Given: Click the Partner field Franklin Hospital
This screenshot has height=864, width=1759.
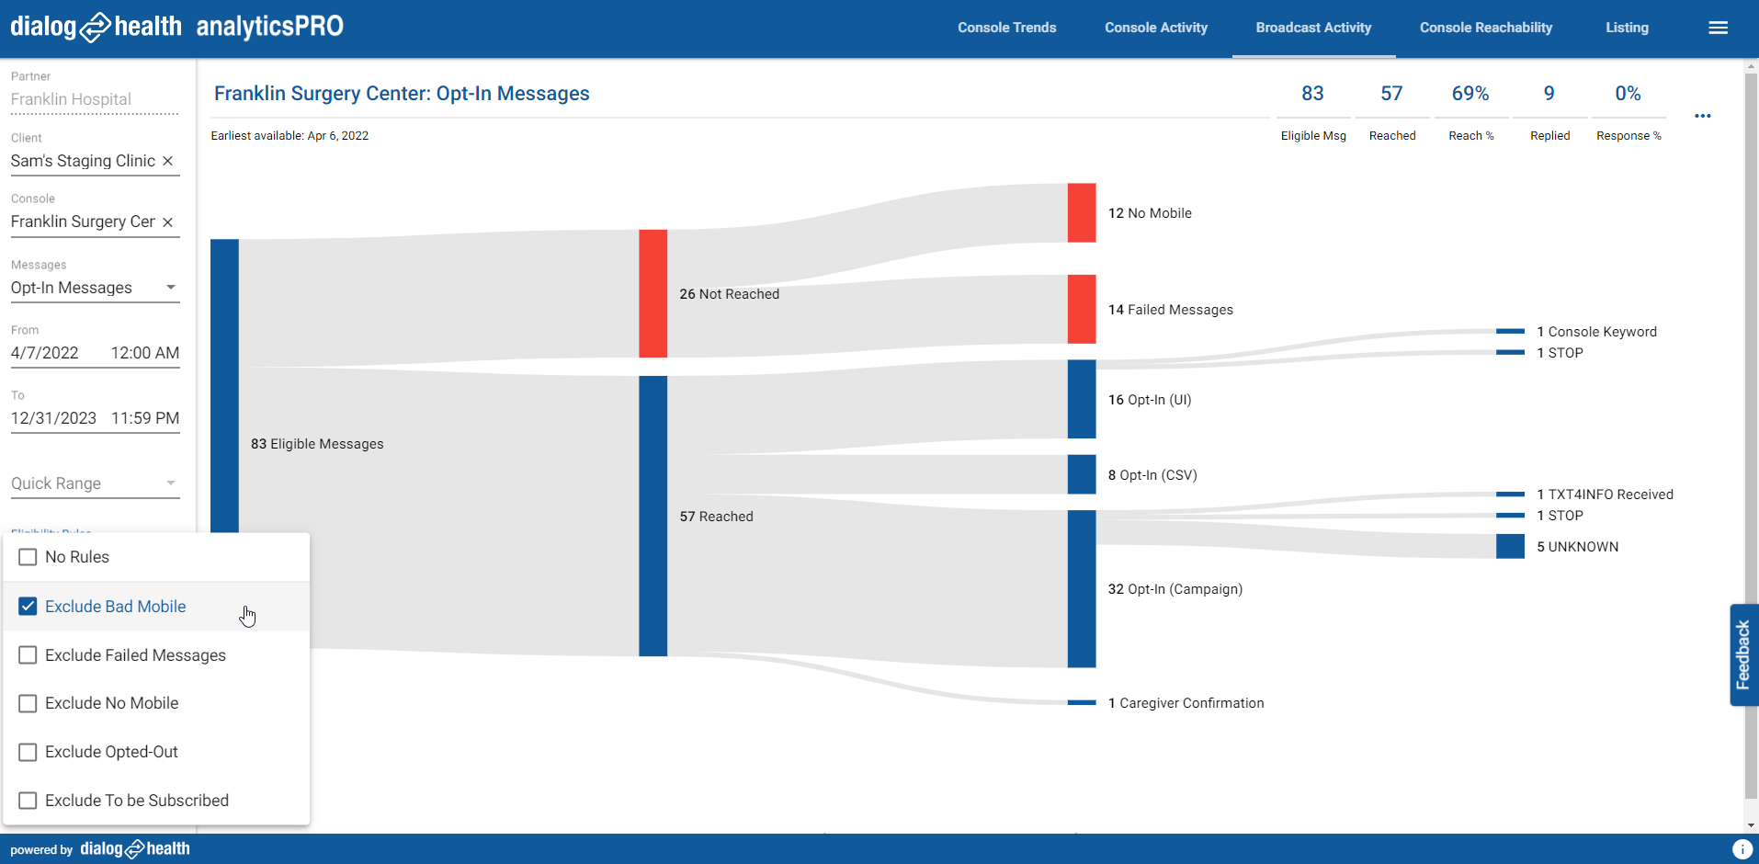Looking at the screenshot, I should (x=95, y=99).
